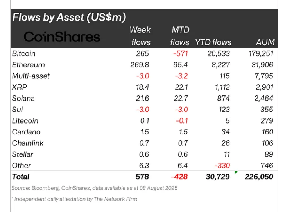Click the YTD flows column header
Image resolution: width=285 pixels, height=212 pixels.
[x=213, y=42]
